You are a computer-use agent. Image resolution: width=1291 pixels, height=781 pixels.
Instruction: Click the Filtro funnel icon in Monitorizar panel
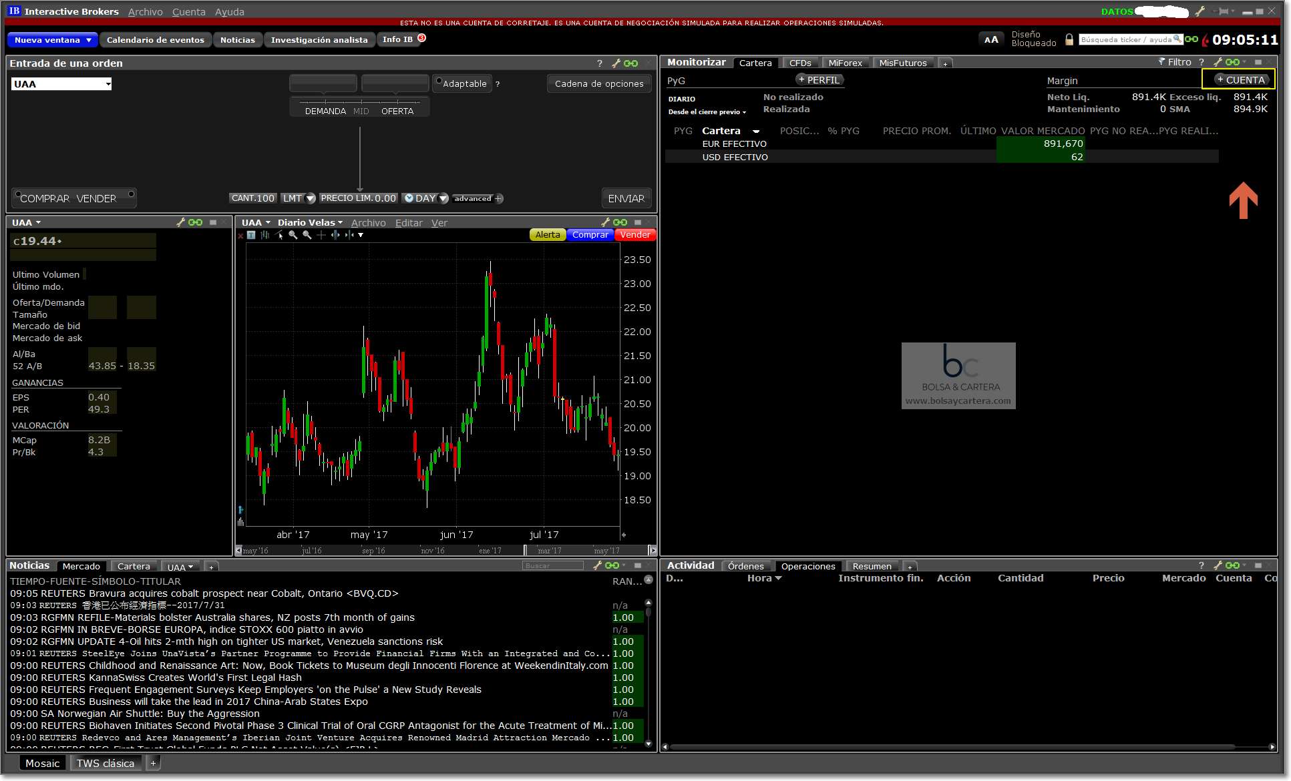pos(1161,62)
